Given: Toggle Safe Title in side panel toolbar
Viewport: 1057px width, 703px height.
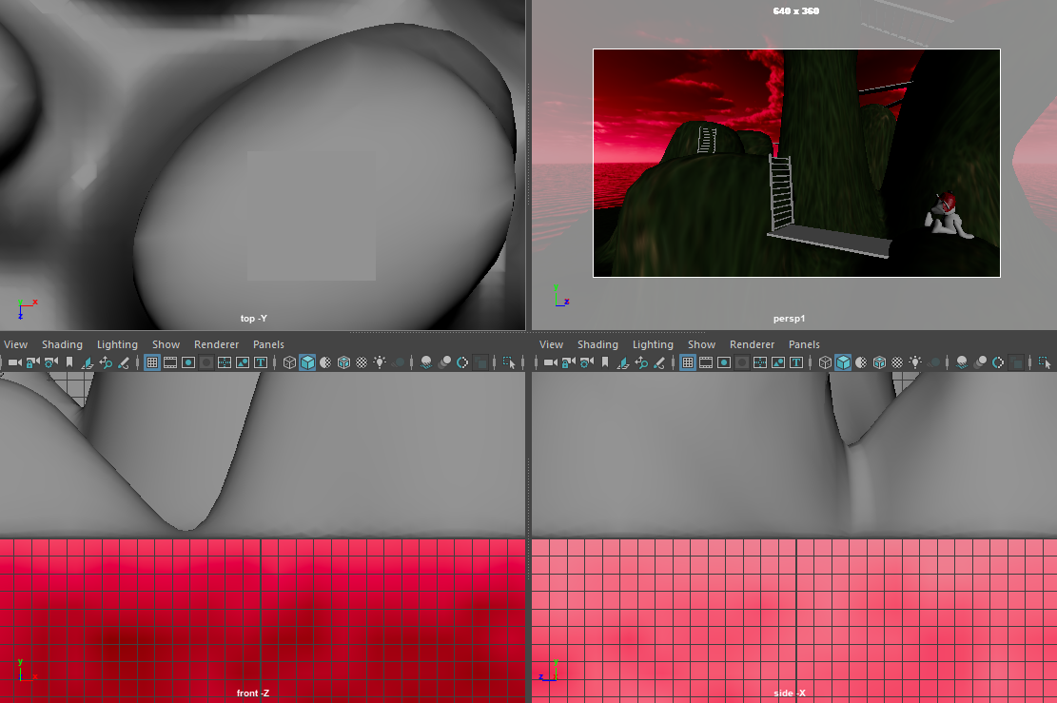Looking at the screenshot, I should pyautogui.click(x=796, y=362).
